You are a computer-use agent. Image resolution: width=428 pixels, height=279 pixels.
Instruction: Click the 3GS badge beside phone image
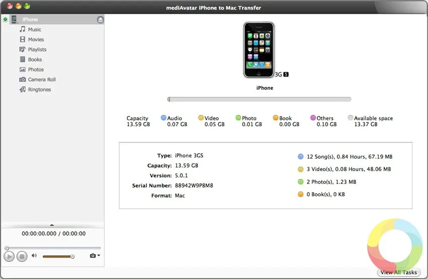coord(281,74)
